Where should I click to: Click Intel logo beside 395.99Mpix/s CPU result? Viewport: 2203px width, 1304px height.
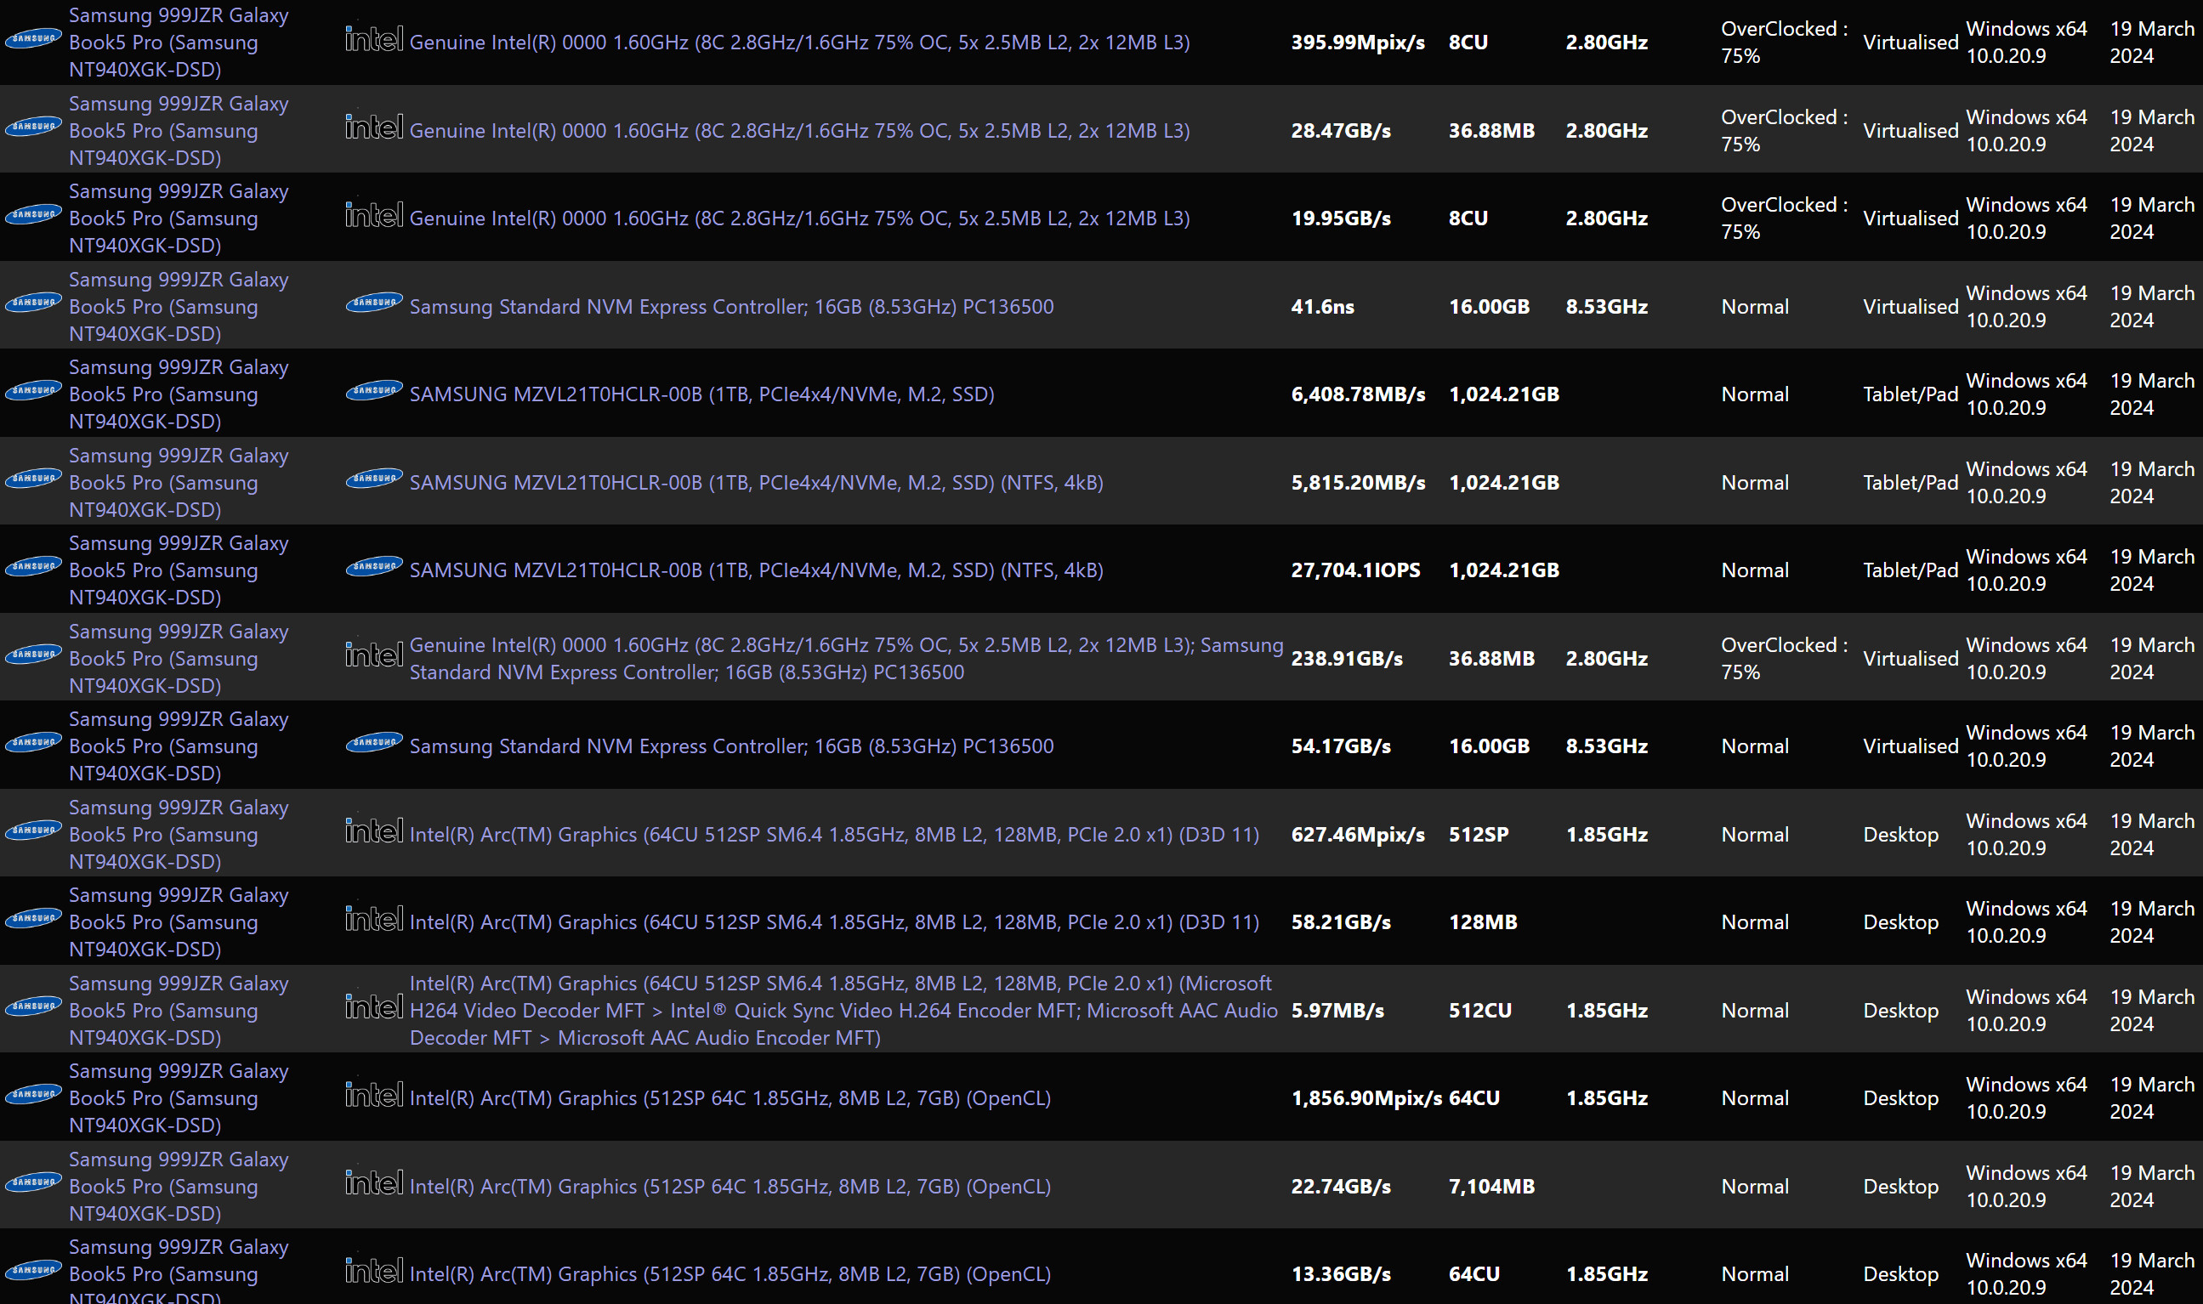(373, 40)
